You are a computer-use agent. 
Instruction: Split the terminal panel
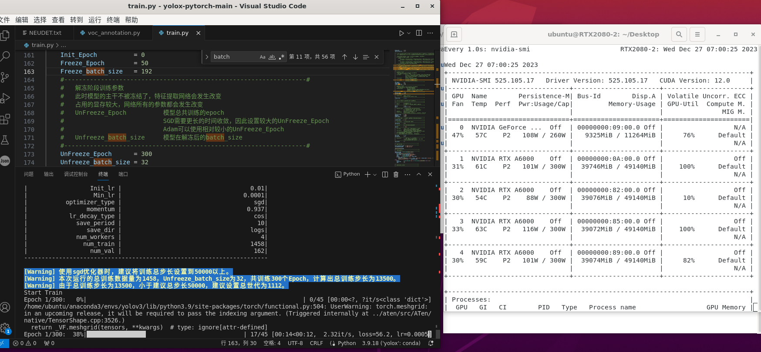coord(385,174)
